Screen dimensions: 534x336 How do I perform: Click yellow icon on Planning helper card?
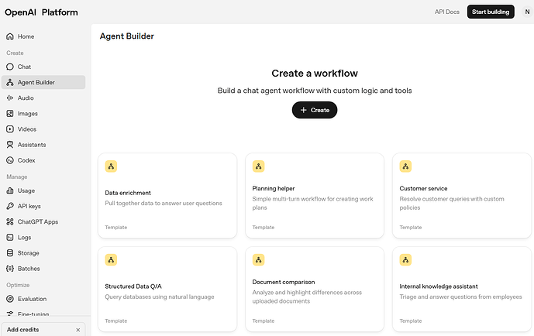point(259,166)
